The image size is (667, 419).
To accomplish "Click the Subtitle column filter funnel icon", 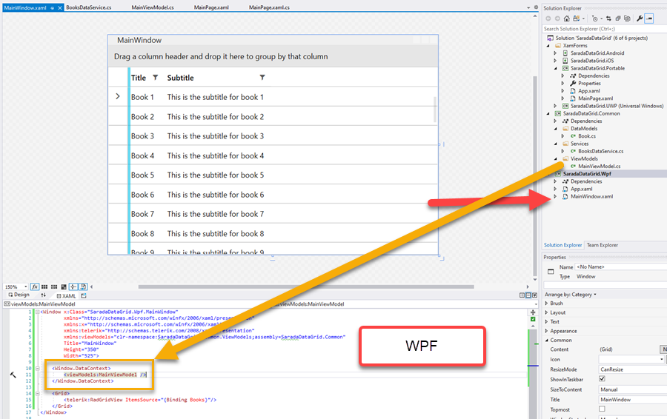I will pyautogui.click(x=262, y=77).
